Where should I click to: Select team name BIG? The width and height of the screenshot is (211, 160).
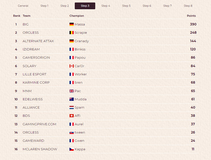(x=25, y=24)
